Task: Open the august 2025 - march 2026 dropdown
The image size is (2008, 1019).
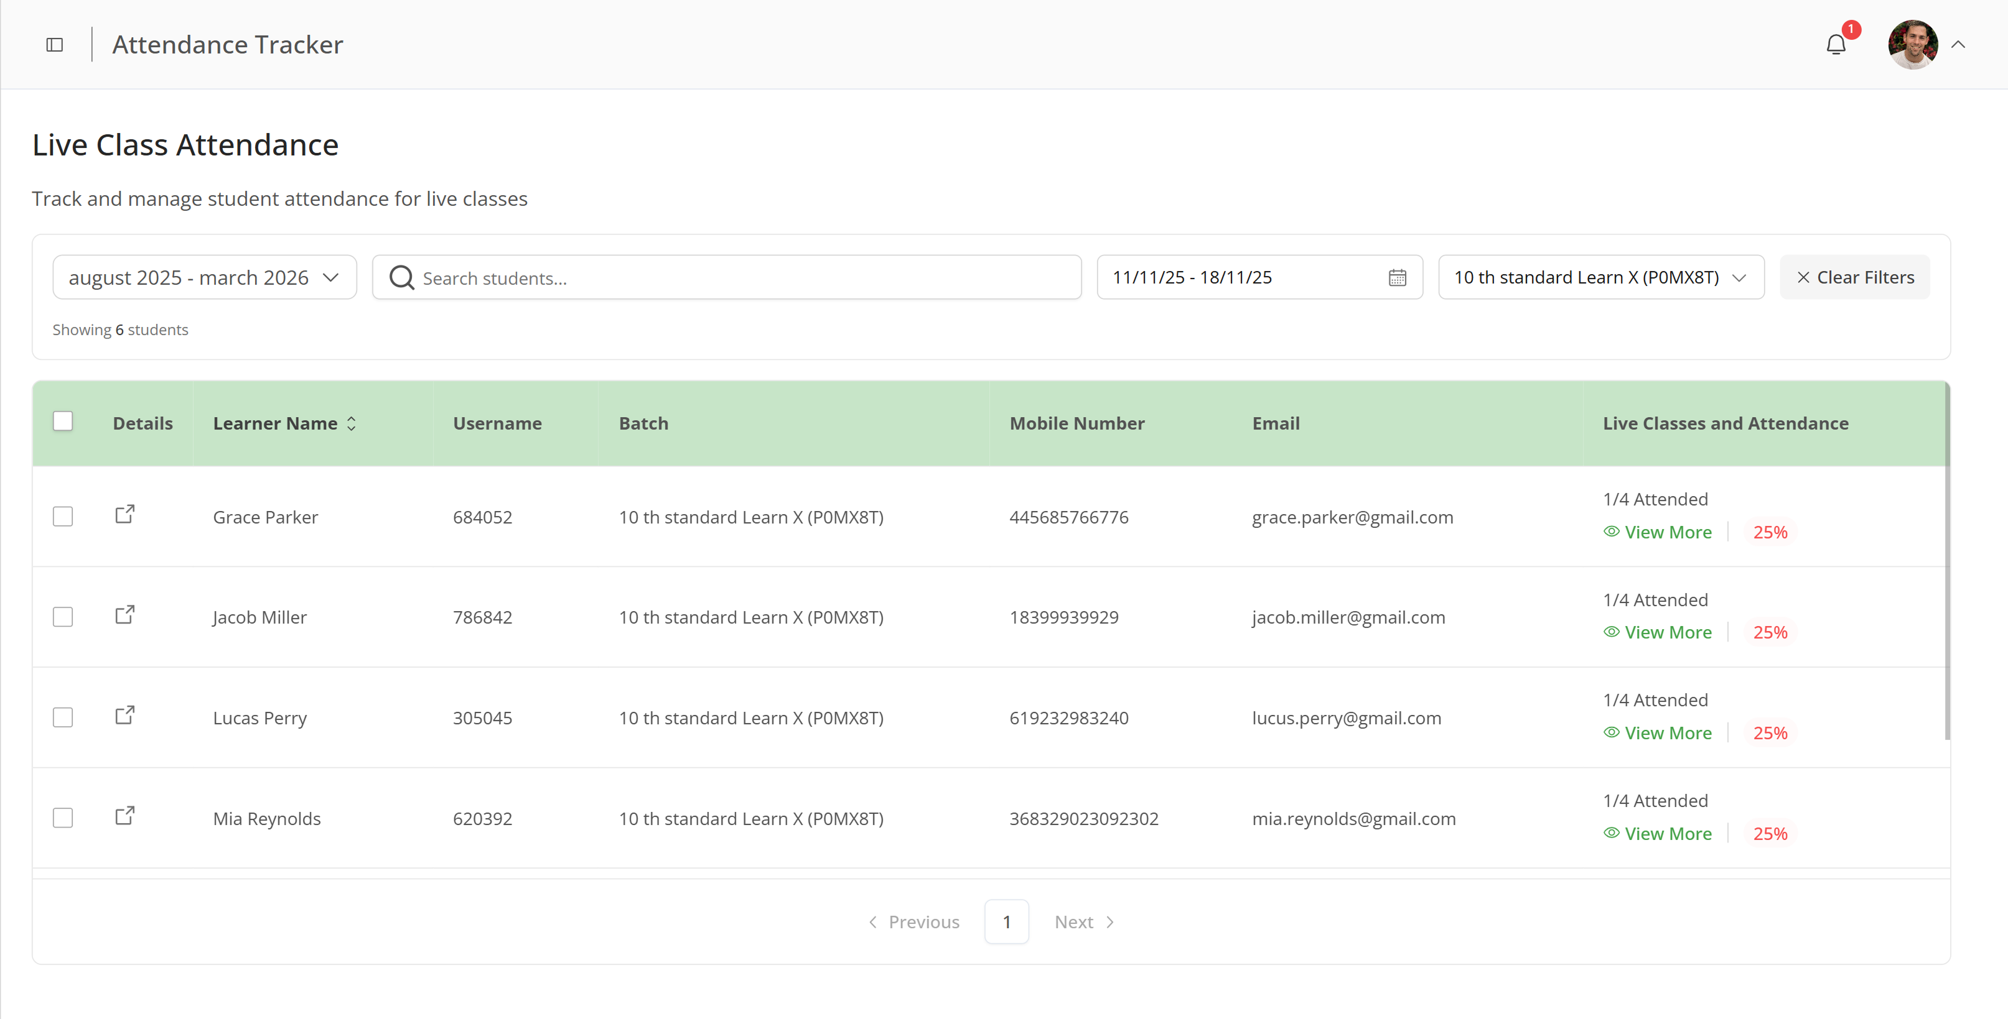Action: click(203, 277)
